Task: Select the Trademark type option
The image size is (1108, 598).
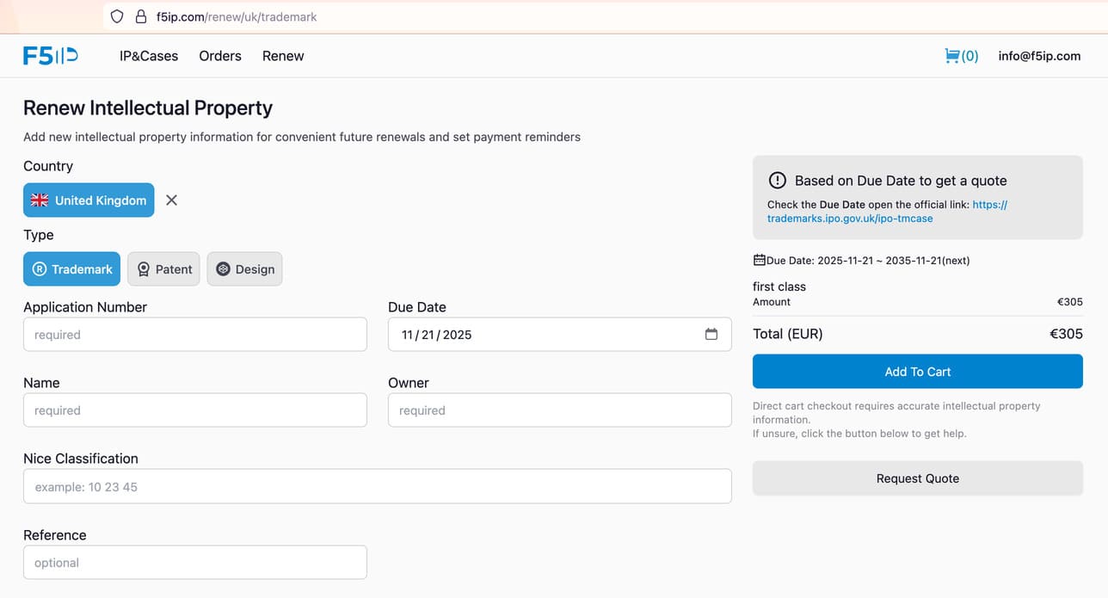Action: tap(72, 269)
